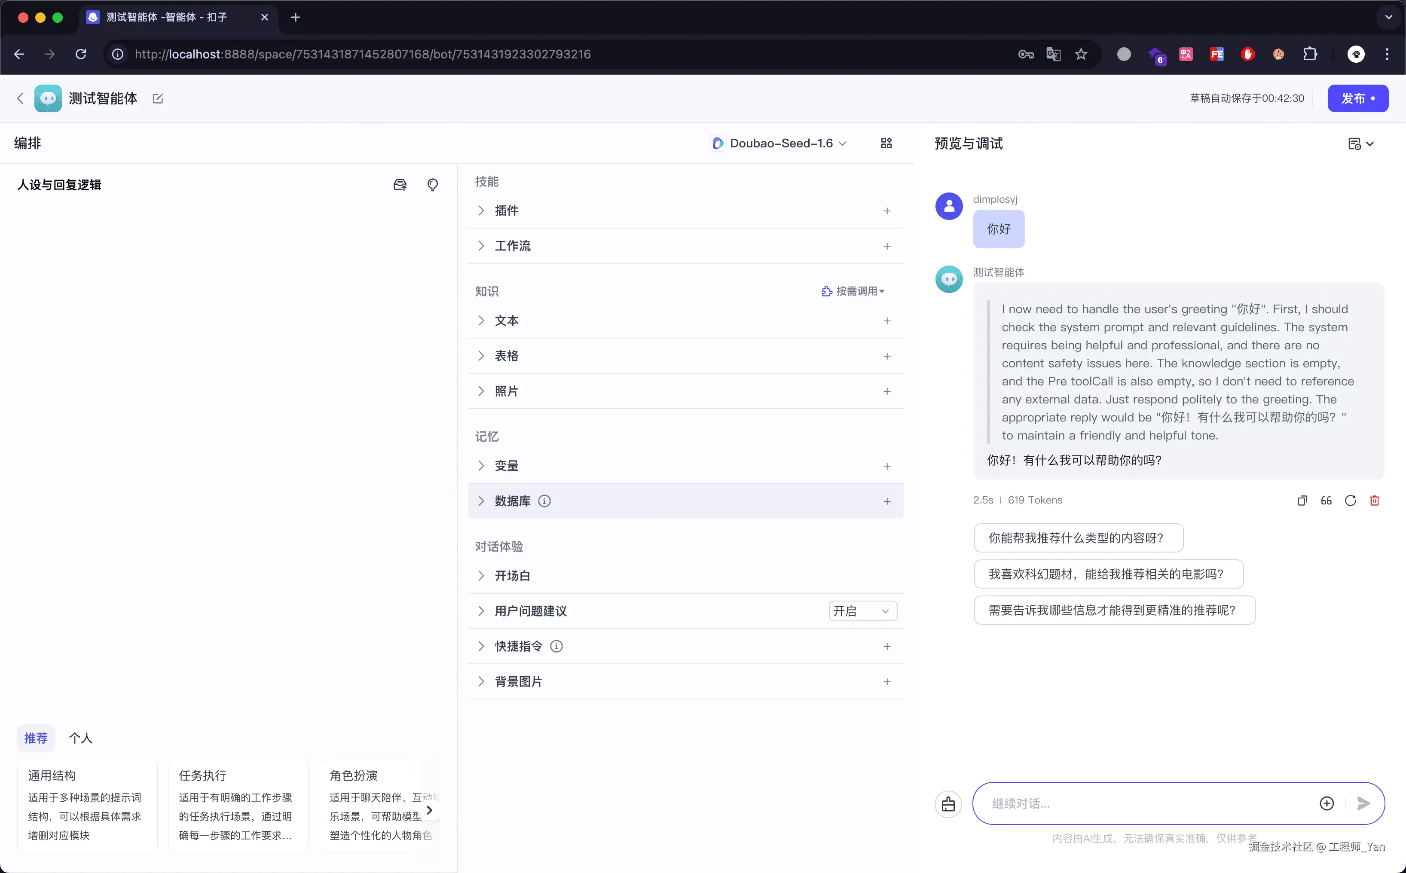Screen dimensions: 1406x873
Task: Click the 发布 publish button
Action: (1357, 99)
